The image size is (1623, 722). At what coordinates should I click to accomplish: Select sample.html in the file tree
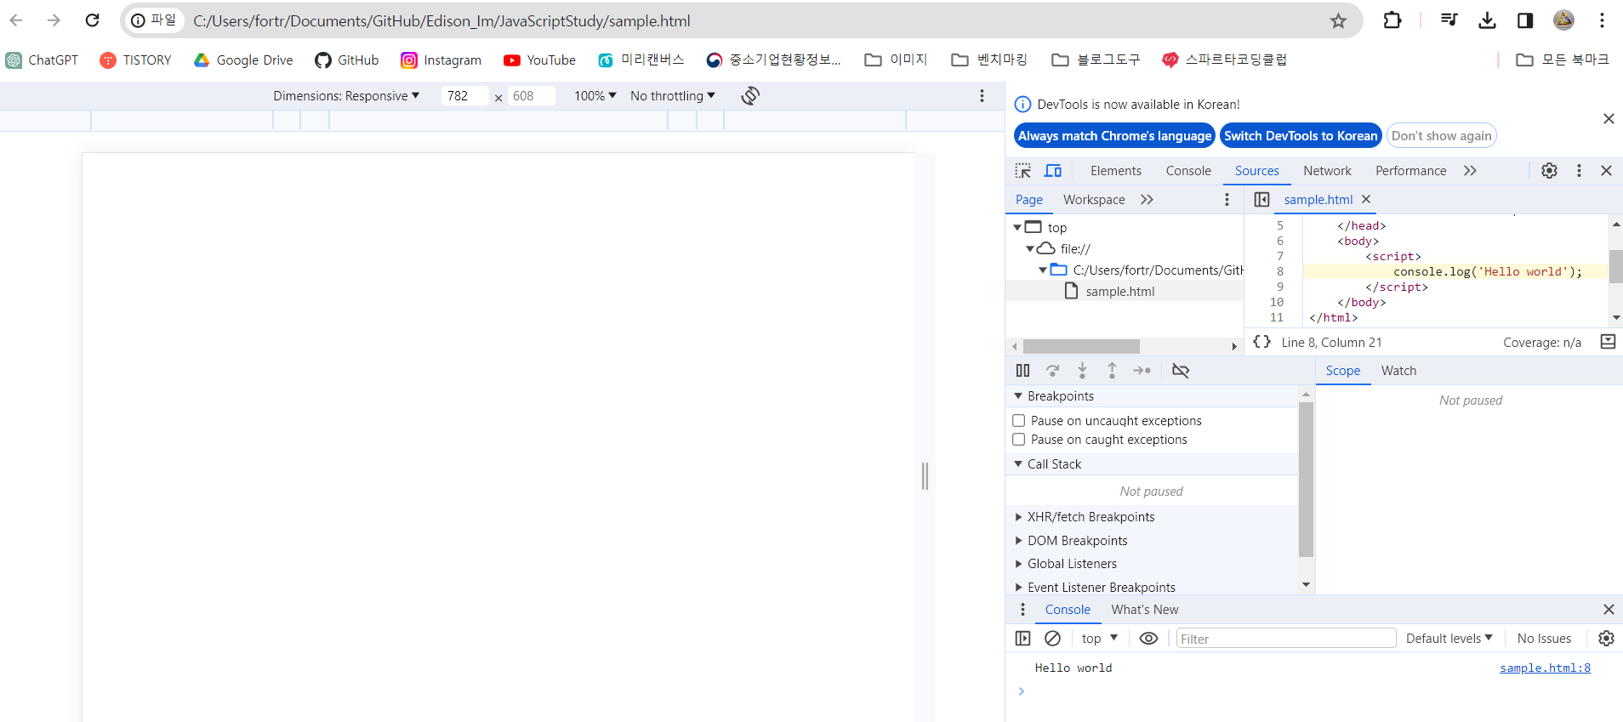(x=1119, y=291)
